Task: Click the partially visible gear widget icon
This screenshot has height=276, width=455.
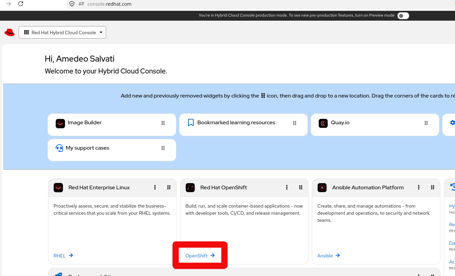Action: pyautogui.click(x=452, y=123)
